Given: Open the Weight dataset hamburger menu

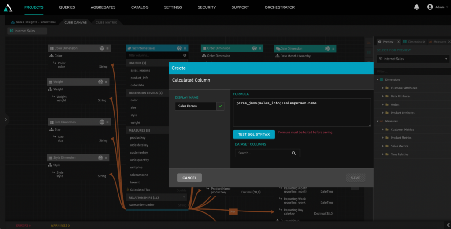Looking at the screenshot, I should pos(106,82).
